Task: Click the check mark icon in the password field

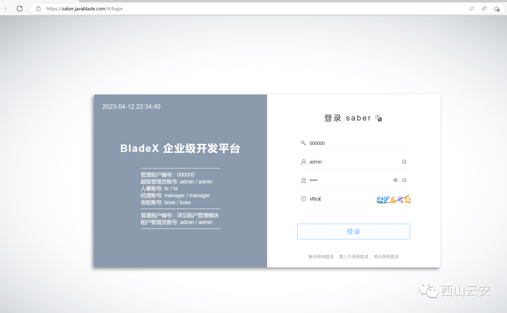Action: coord(404,180)
